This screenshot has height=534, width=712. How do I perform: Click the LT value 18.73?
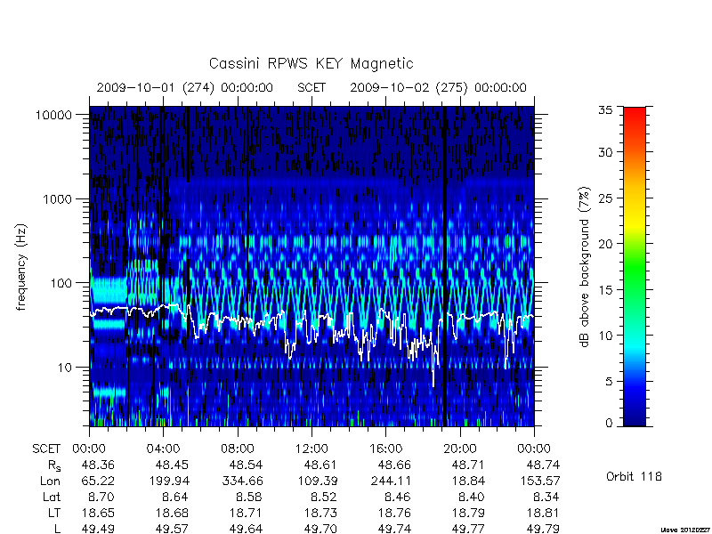[320, 513]
